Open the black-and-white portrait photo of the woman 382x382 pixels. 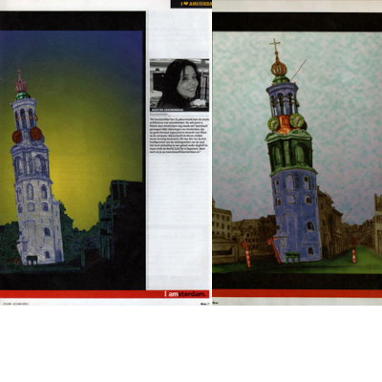point(180,85)
